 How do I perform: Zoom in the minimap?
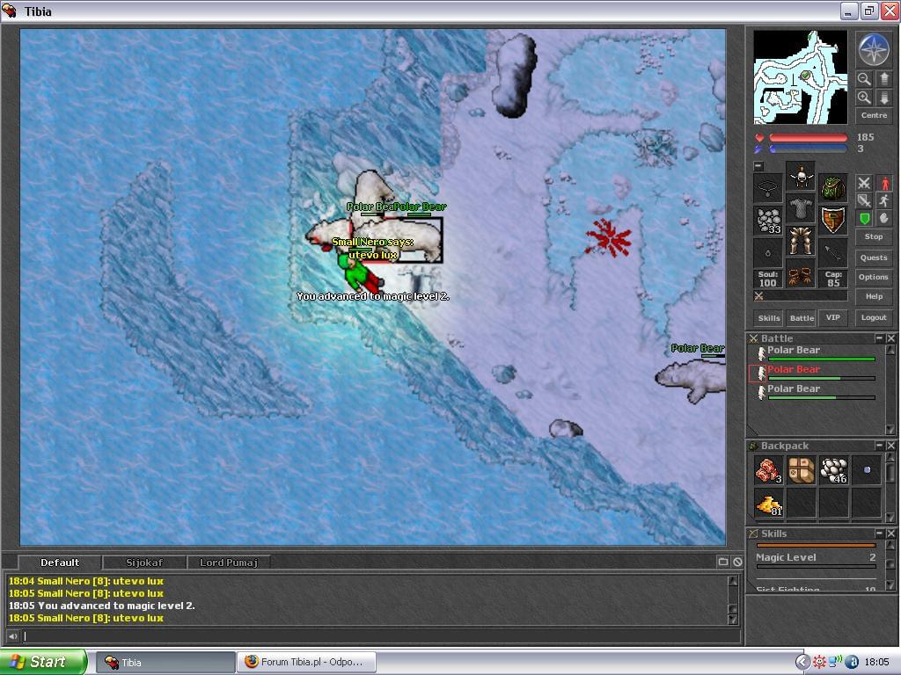coord(864,98)
